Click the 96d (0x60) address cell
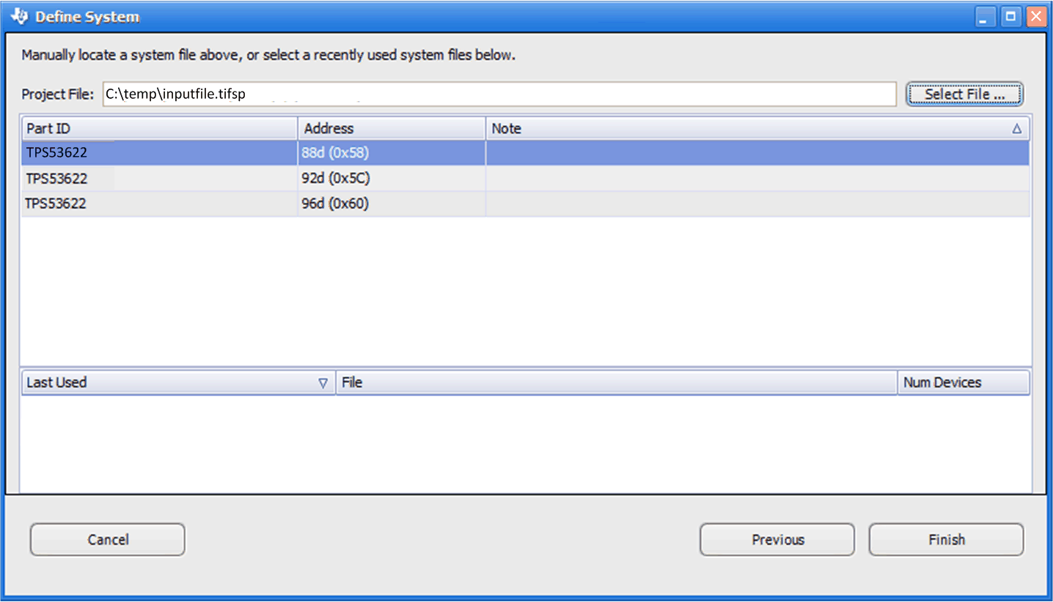 (x=392, y=204)
